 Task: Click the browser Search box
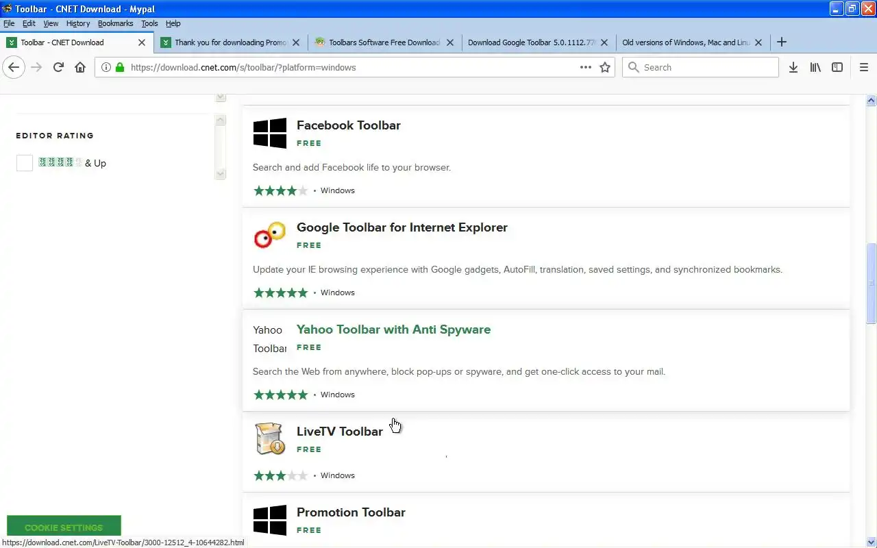pyautogui.click(x=700, y=67)
